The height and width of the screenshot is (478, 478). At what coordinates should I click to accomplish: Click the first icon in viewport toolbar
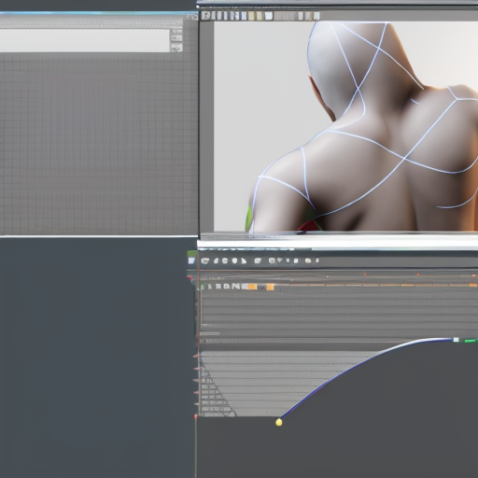[205, 16]
